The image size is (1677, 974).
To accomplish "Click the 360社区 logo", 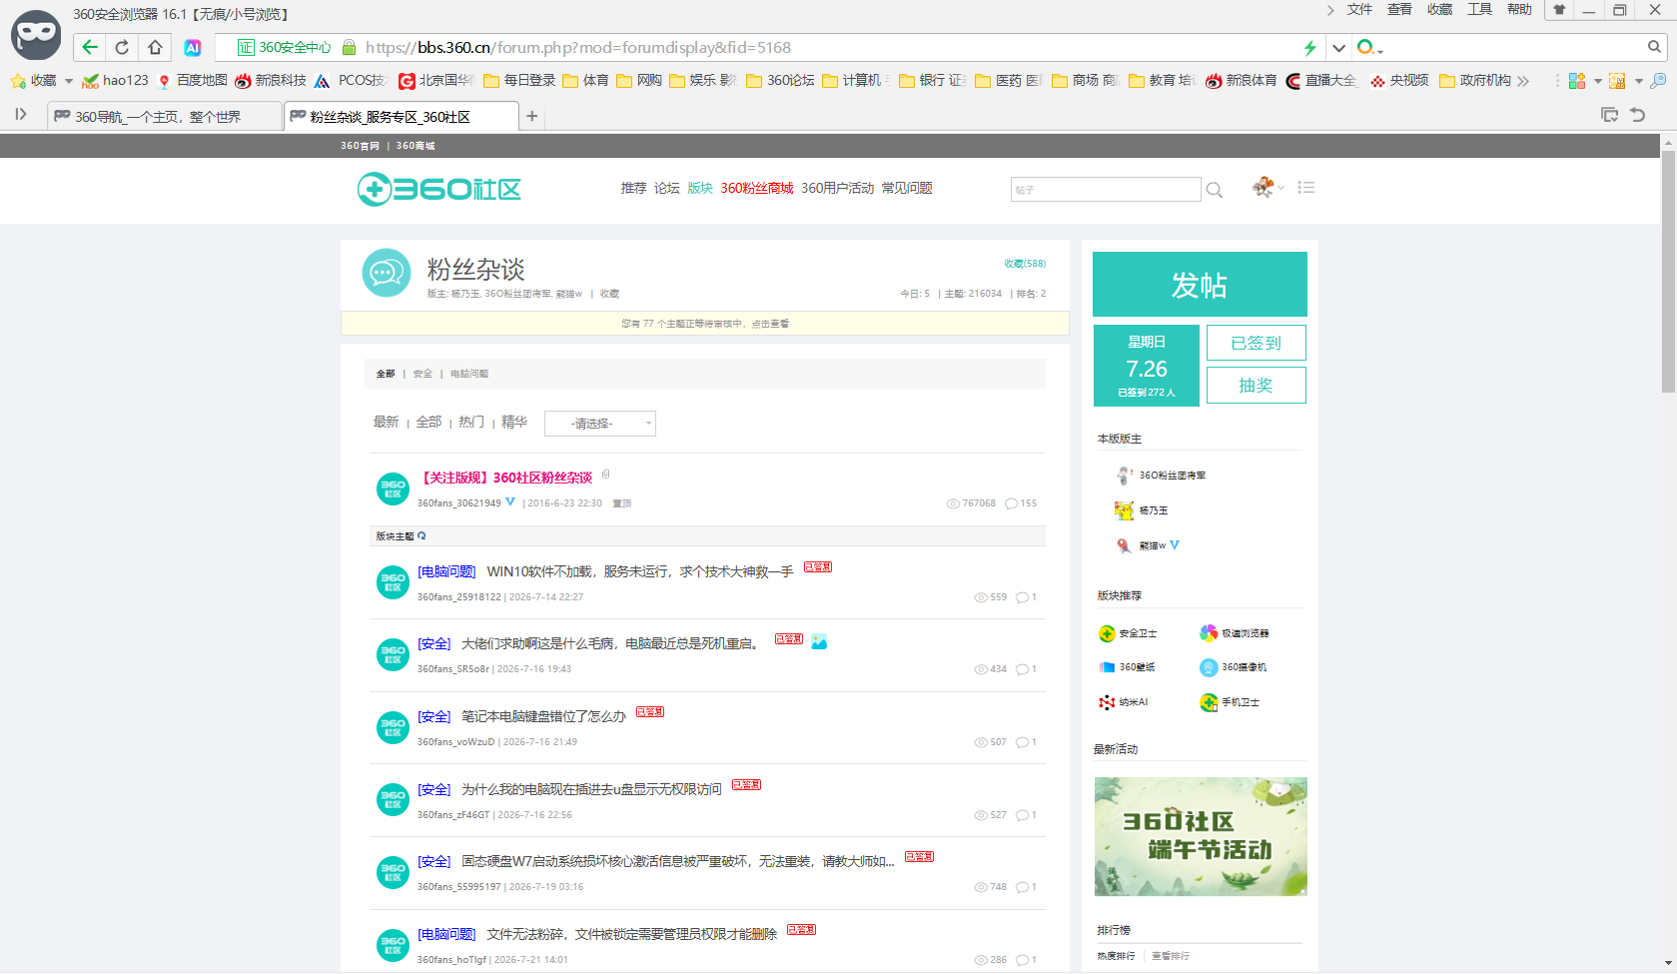I will [x=439, y=189].
